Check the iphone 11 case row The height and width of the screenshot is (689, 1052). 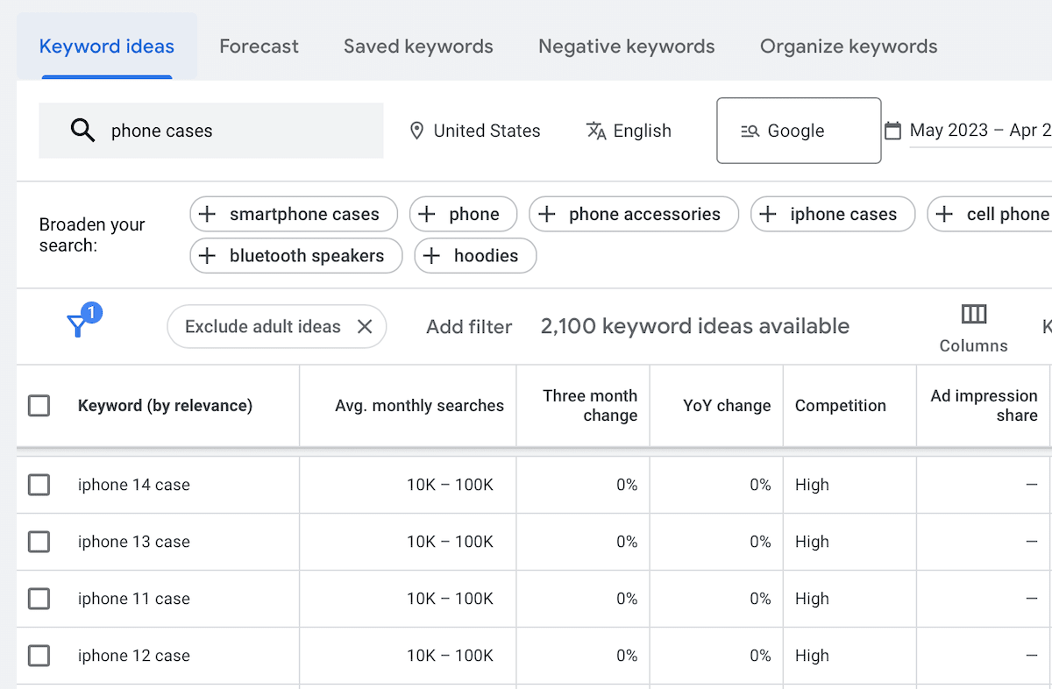point(39,599)
